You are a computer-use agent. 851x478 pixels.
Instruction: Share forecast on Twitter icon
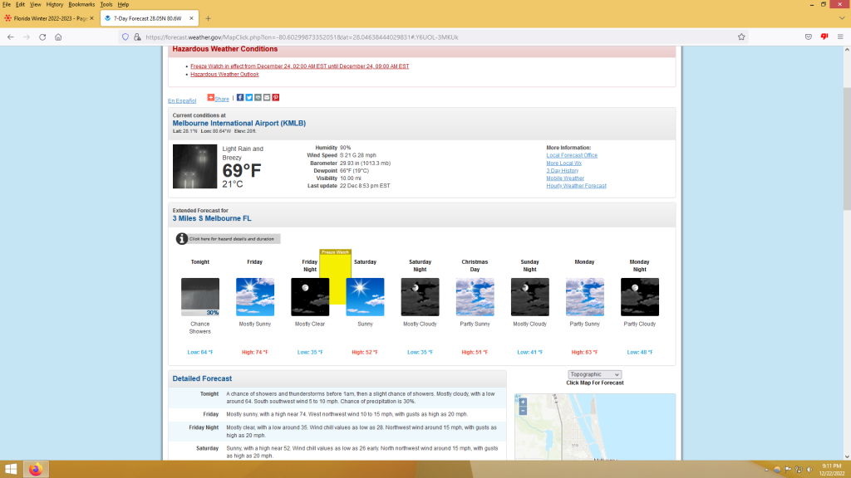pos(248,98)
